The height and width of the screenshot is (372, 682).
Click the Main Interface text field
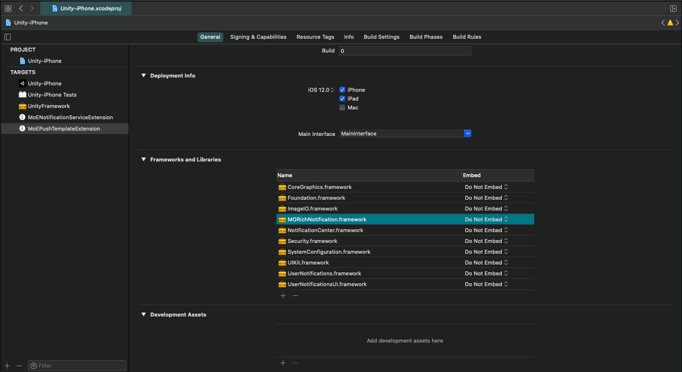point(402,133)
